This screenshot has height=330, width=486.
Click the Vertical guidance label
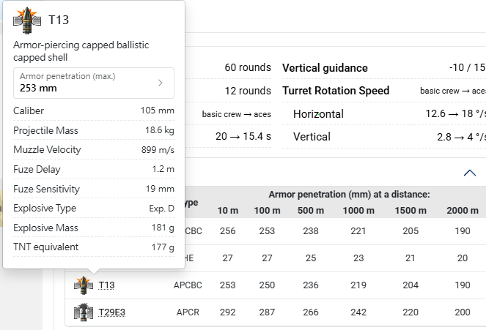click(x=325, y=68)
